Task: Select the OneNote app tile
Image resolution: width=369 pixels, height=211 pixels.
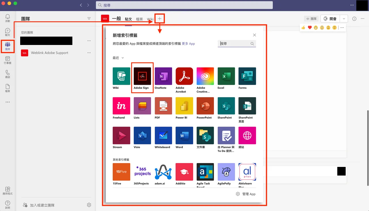Action: tap(163, 76)
